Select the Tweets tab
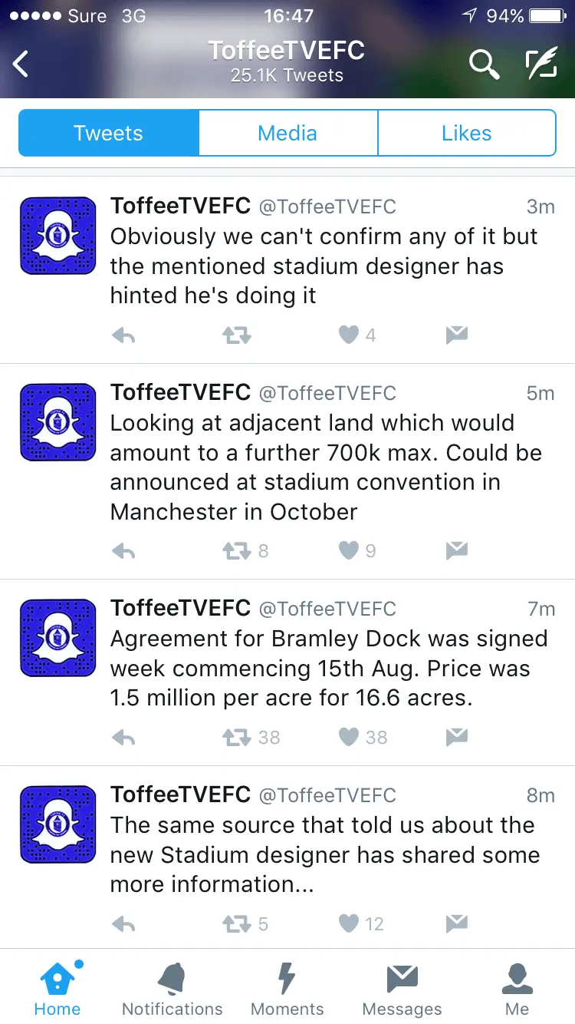575x1024 pixels. coord(109,133)
